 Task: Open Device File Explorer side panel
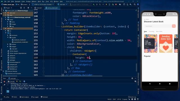[x=138, y=79]
